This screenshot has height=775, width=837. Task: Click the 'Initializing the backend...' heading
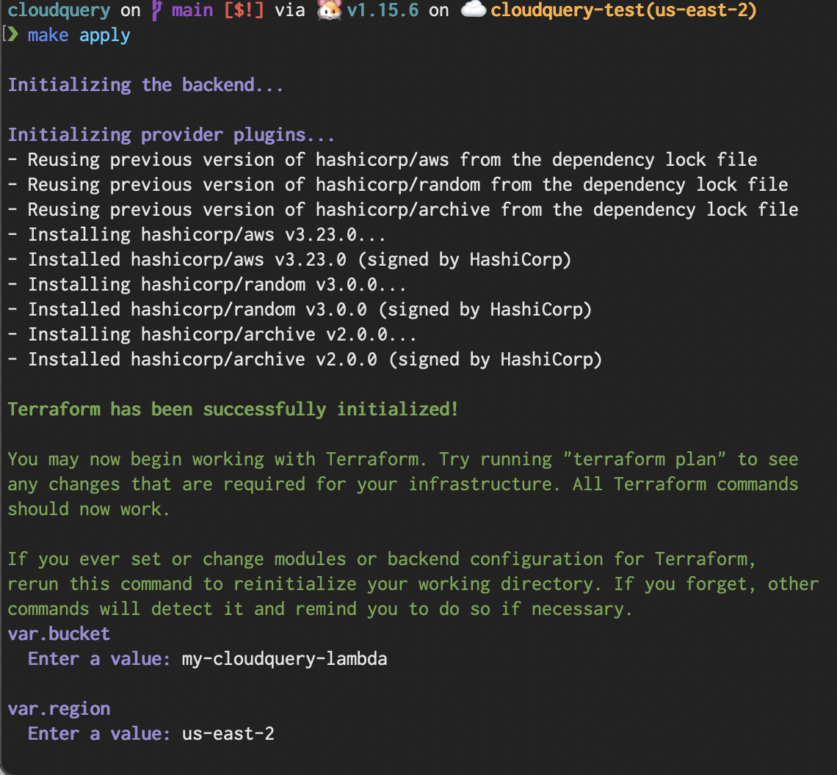[x=145, y=85]
